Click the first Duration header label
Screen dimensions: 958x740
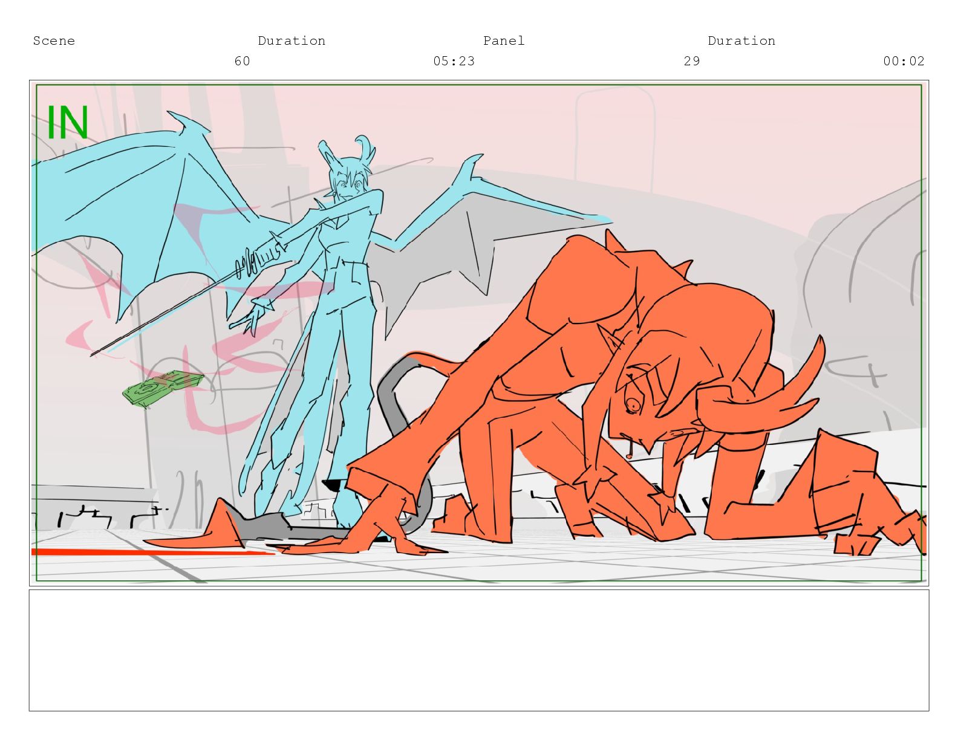292,41
